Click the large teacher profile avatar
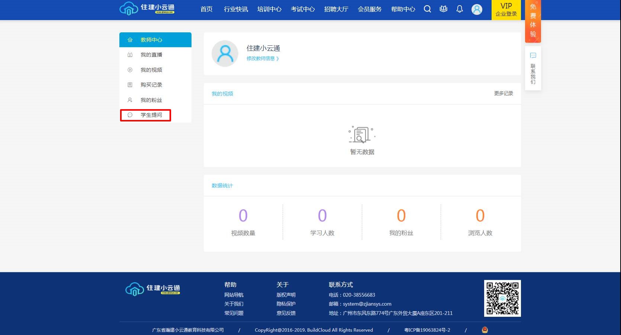Image resolution: width=621 pixels, height=335 pixels. [x=225, y=53]
